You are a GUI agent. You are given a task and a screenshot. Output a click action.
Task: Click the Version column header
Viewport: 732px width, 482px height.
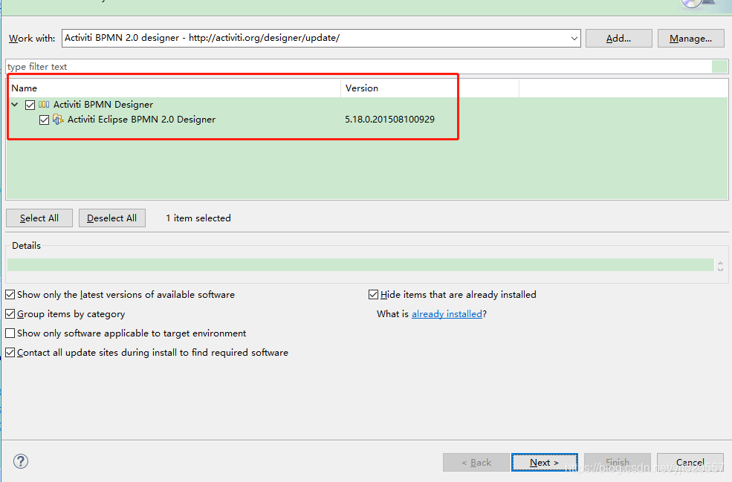[x=430, y=88]
